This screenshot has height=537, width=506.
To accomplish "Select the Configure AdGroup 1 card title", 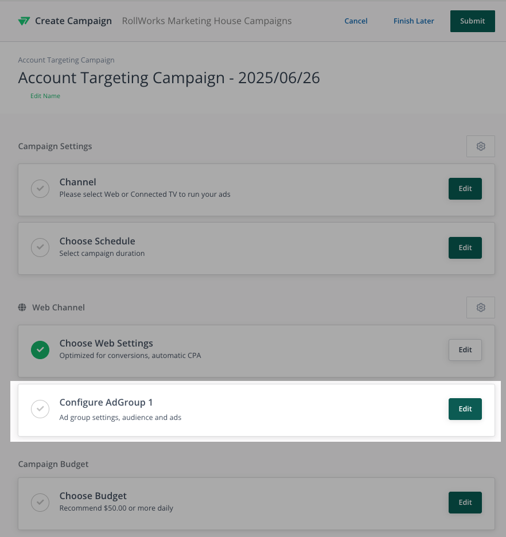I will click(x=106, y=402).
